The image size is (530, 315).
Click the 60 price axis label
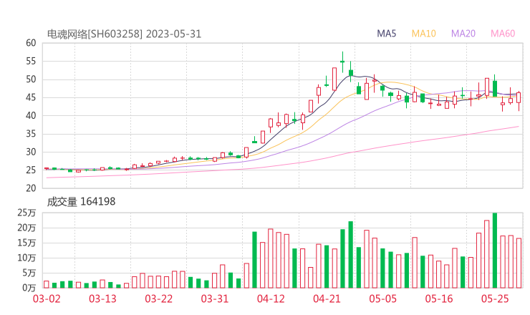pos(31,43)
